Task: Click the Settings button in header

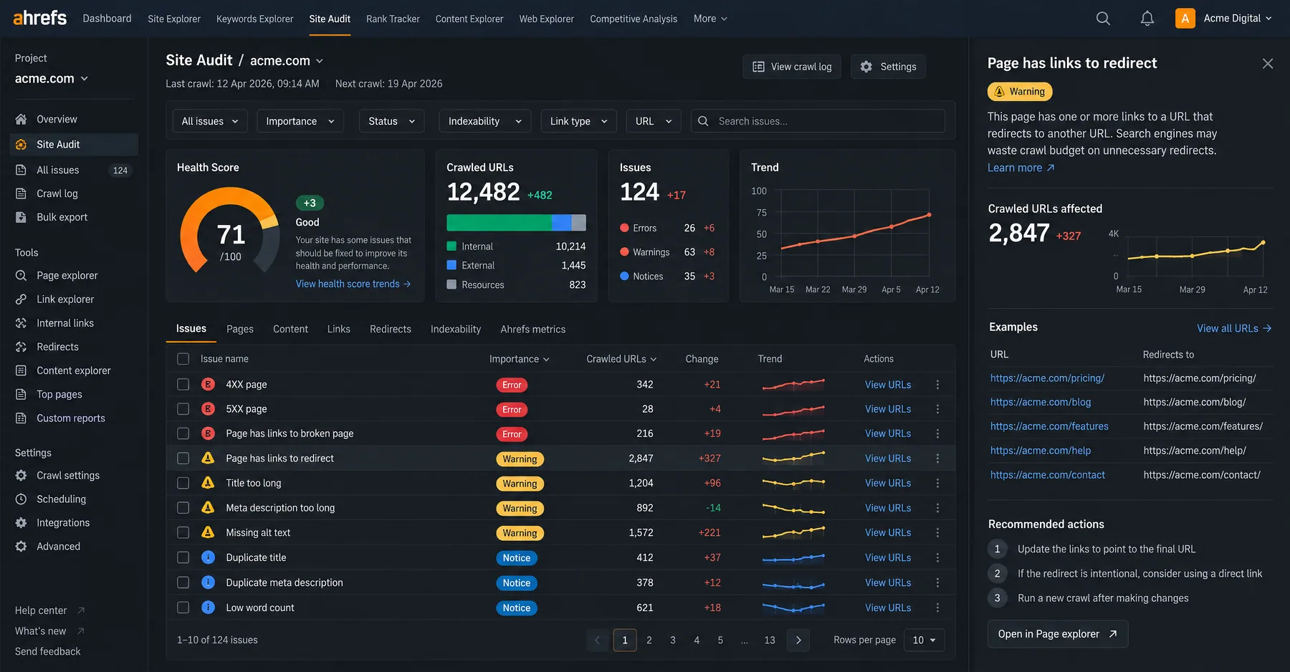Action: 889,67
